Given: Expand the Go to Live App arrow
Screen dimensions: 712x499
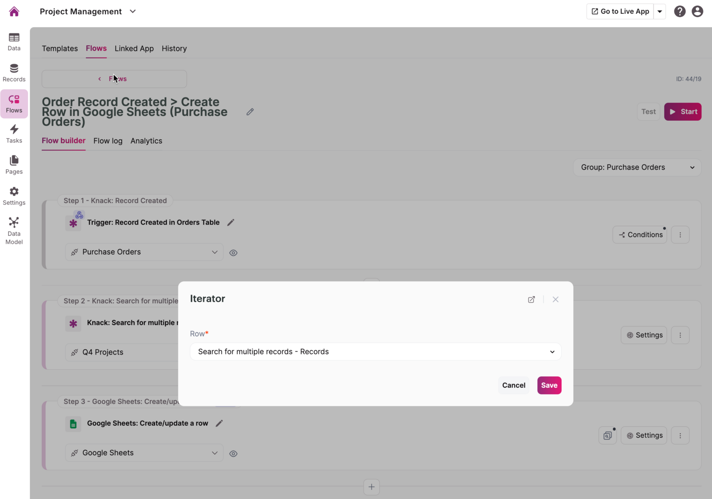Looking at the screenshot, I should click(660, 11).
